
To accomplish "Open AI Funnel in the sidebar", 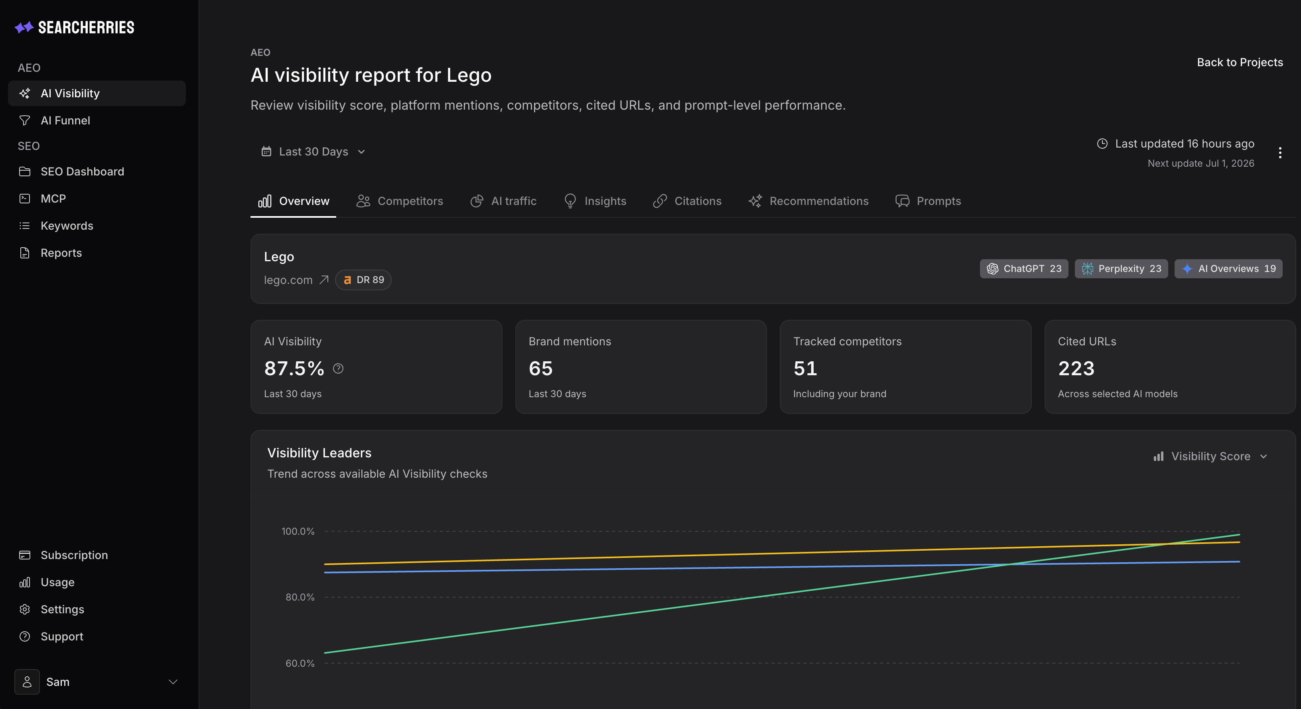I will pyautogui.click(x=97, y=121).
